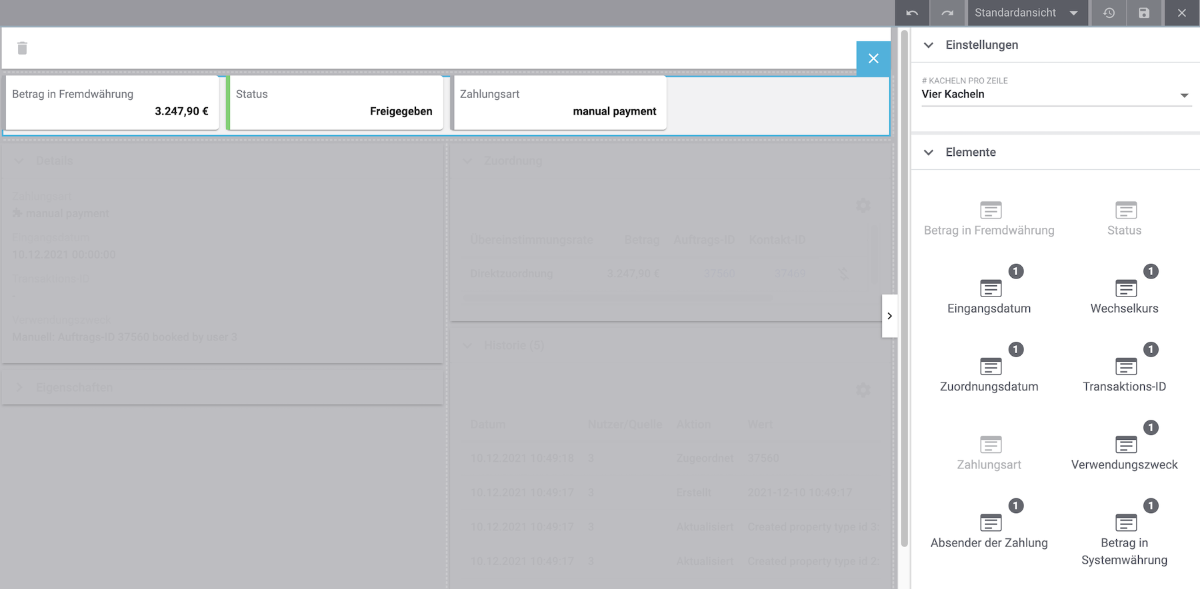Collapse the Einstellungen section
Viewport: 1200px width, 589px height.
[x=929, y=45]
